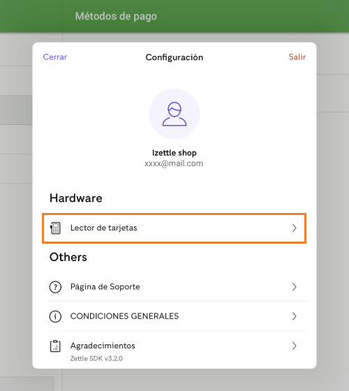The image size is (349, 391).
Task: Click the Zettle SDK v3.2.0 version text
Action: click(96, 359)
